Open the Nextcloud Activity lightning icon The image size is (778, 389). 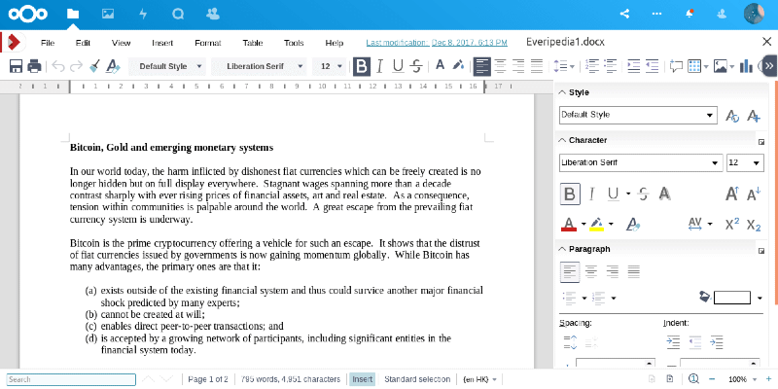point(143,14)
